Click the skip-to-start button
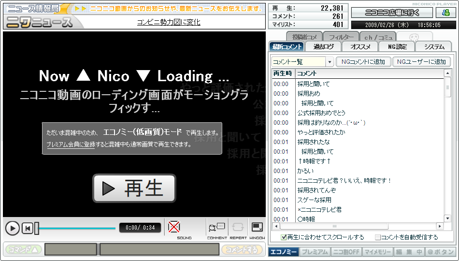459x261 pixels. (28, 228)
